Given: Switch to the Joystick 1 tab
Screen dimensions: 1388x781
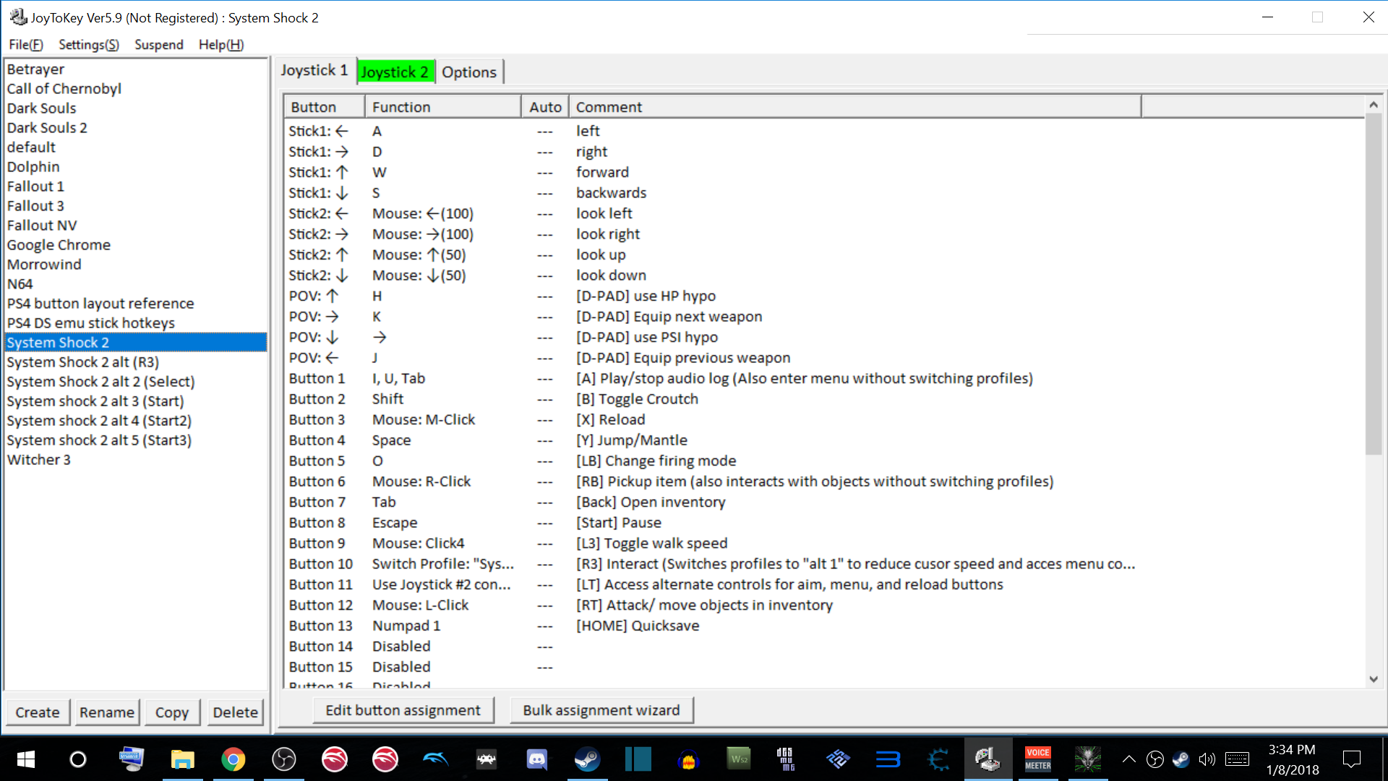Looking at the screenshot, I should pos(314,71).
